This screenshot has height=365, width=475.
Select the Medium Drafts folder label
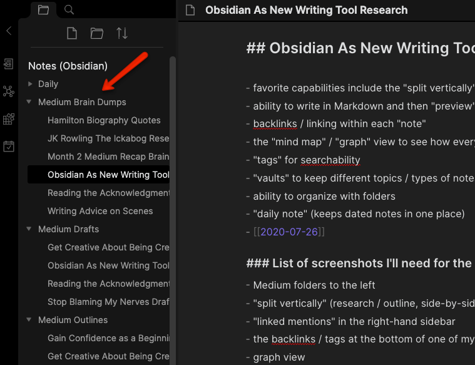tap(68, 229)
